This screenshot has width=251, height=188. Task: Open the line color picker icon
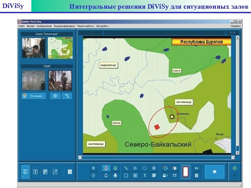[x=165, y=168]
